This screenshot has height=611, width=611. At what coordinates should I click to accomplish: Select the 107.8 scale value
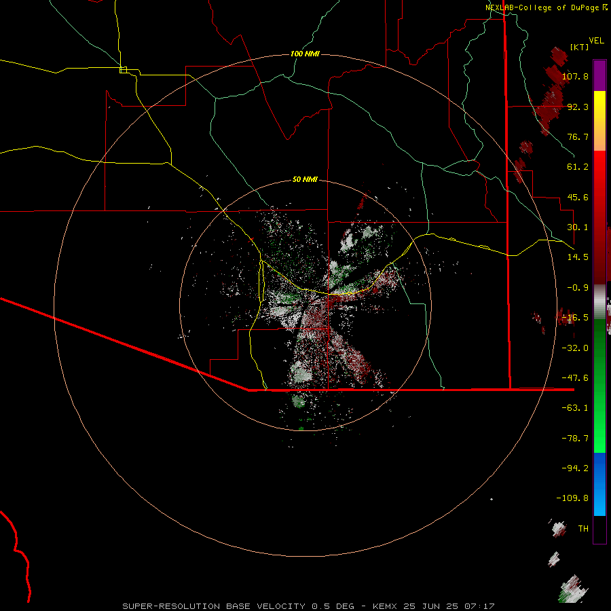click(575, 76)
